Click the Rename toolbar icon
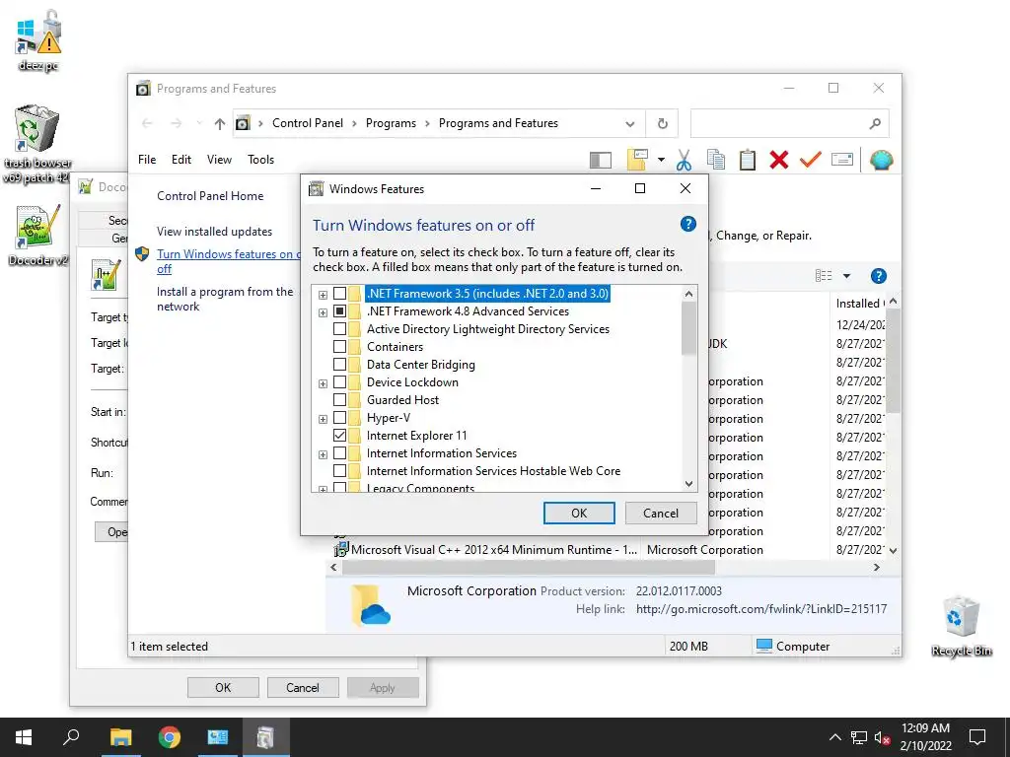Image resolution: width=1010 pixels, height=757 pixels. (842, 160)
